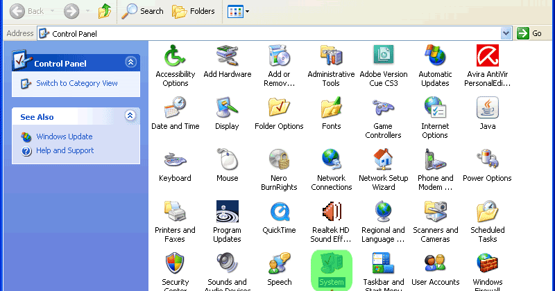Open QuickTime settings
This screenshot has width=555, height=291.
pyautogui.click(x=279, y=218)
